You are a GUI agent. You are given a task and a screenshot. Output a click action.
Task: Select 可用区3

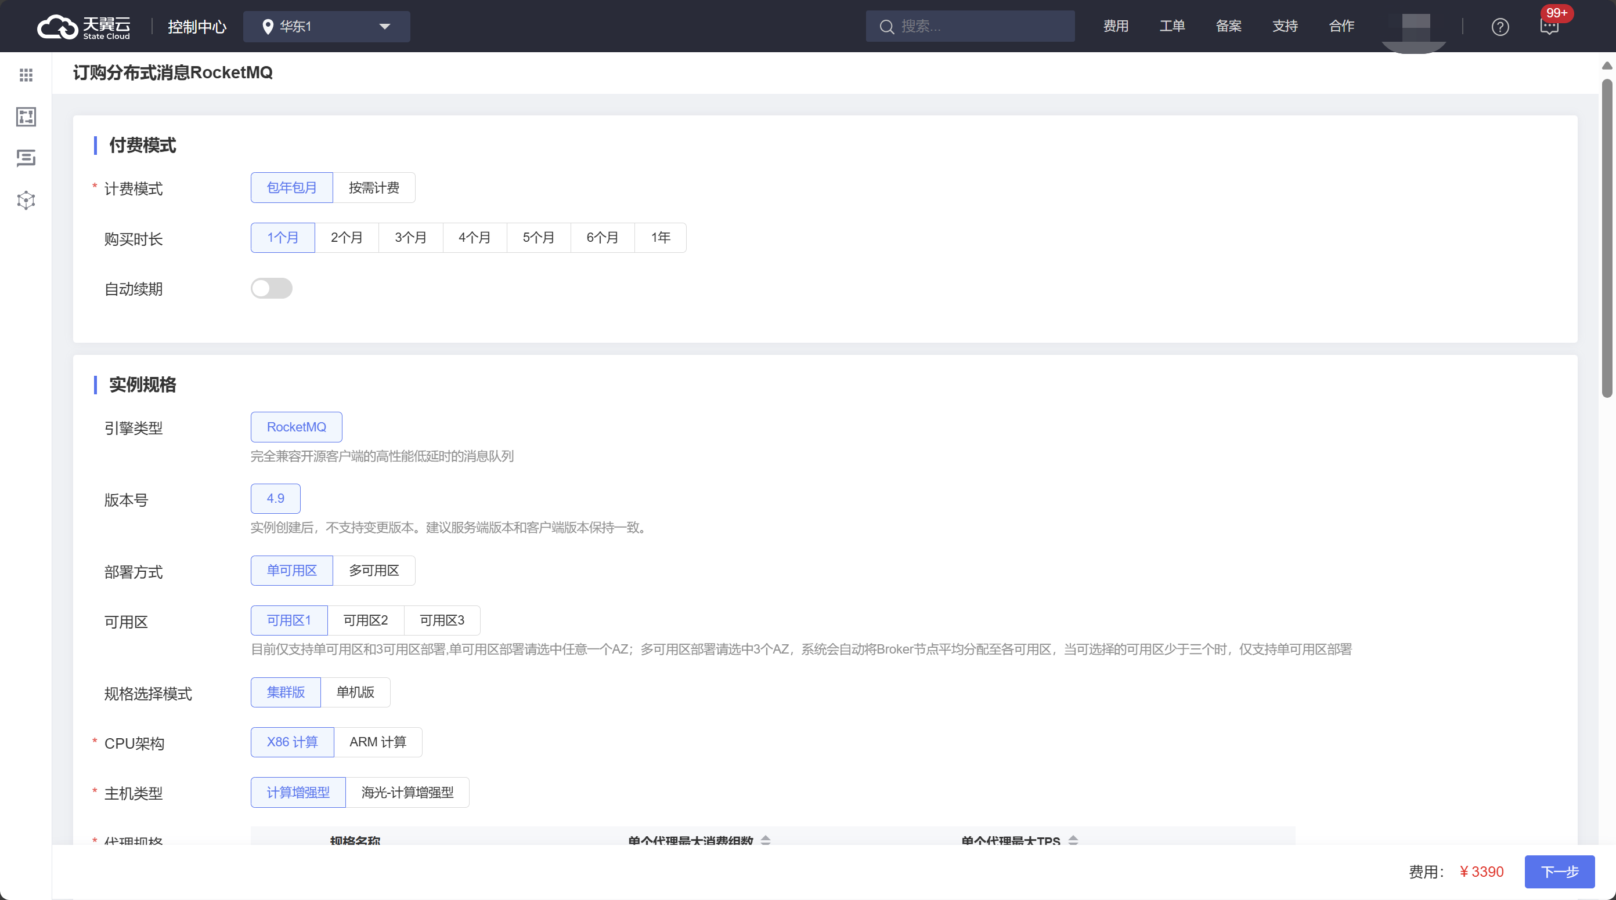442,620
